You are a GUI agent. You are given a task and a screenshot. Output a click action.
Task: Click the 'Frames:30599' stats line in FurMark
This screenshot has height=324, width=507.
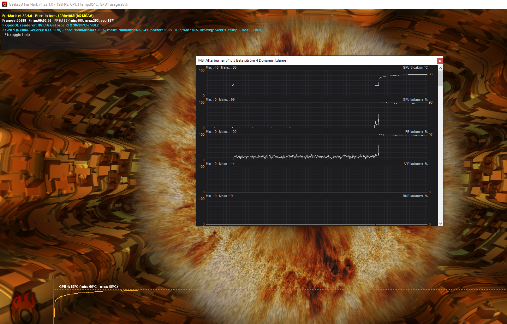click(x=58, y=20)
